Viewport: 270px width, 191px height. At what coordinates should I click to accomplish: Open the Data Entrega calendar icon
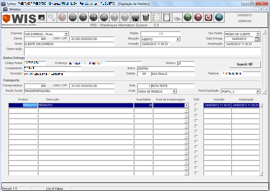pyautogui.click(x=257, y=39)
